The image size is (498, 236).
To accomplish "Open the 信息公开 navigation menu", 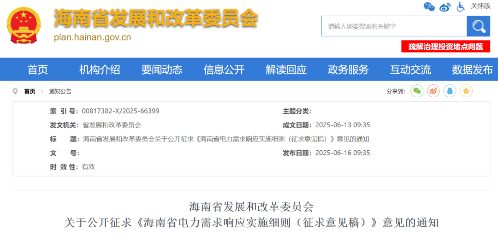I will click(224, 69).
